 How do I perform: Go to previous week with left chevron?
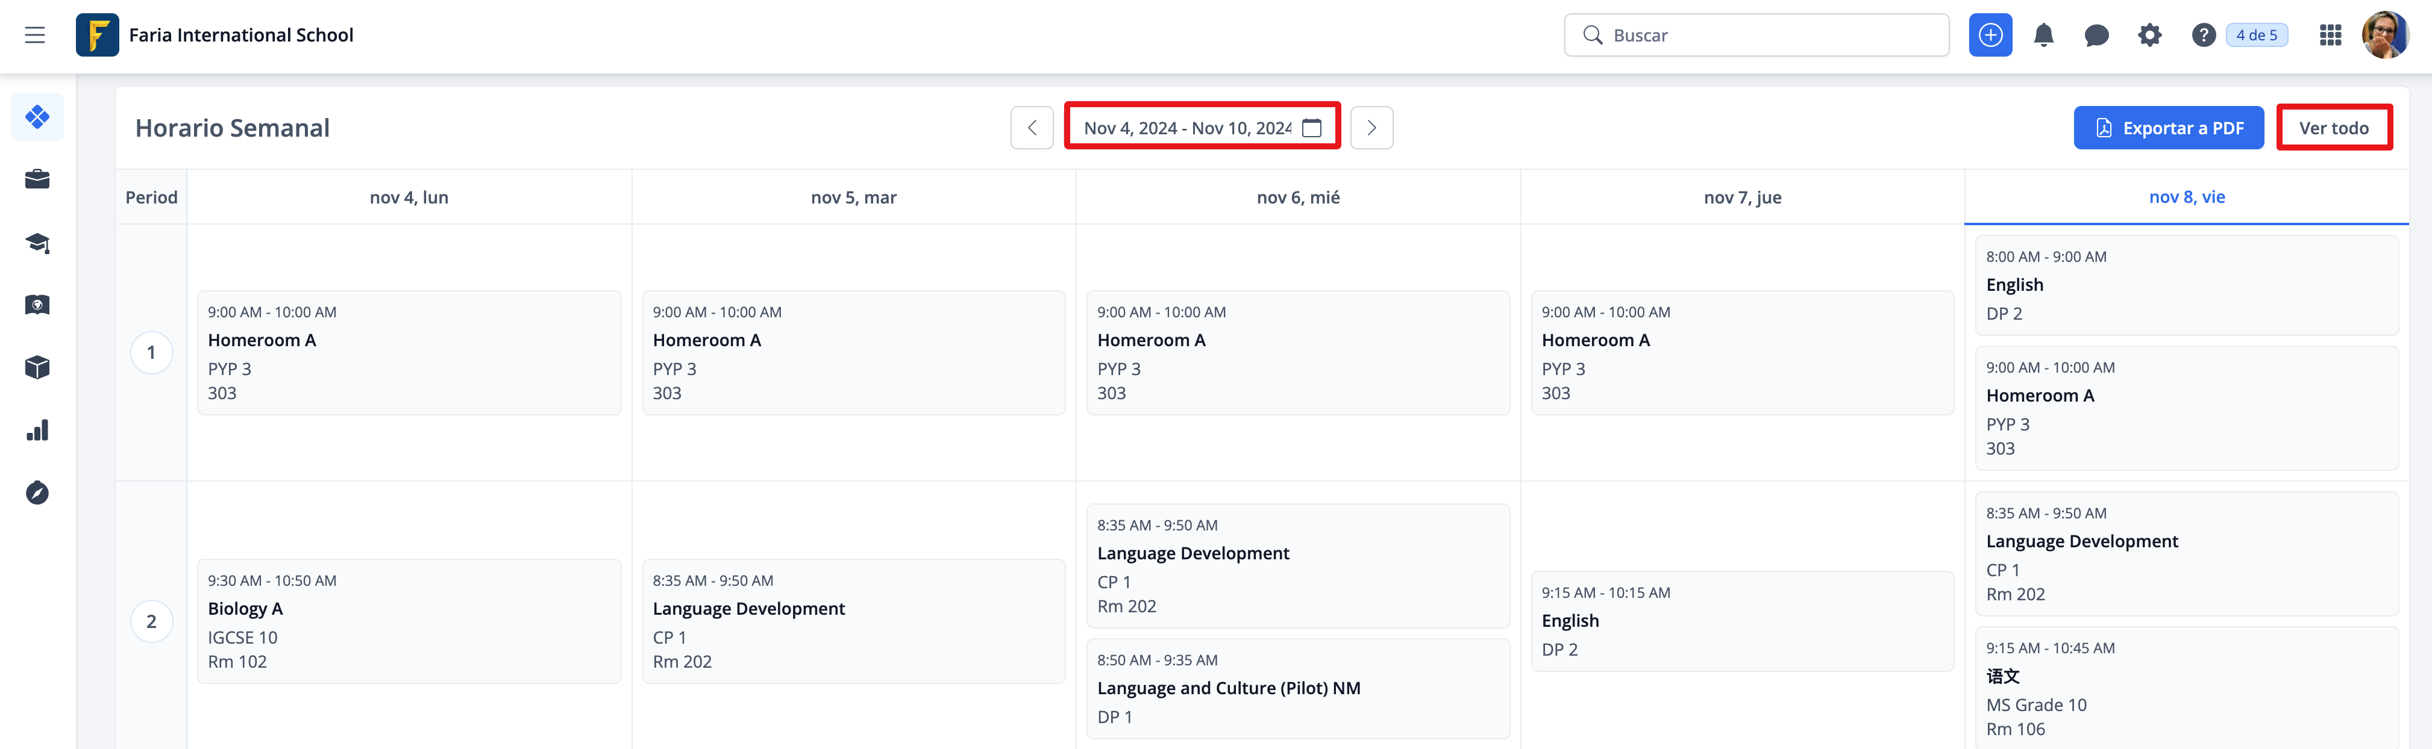click(1032, 128)
